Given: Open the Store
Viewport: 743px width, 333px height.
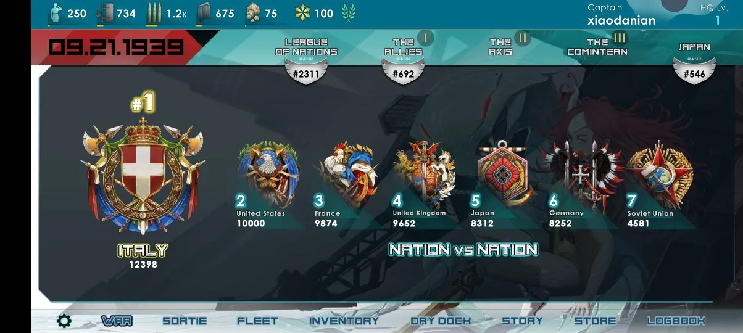Looking at the screenshot, I should [595, 321].
